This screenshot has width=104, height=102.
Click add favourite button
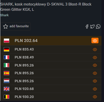16,26
